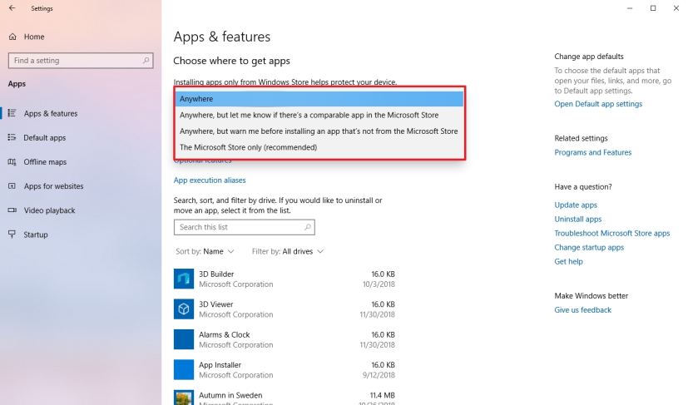This screenshot has width=688, height=405.
Task: Choose 'Anywhere, but let me know' option
Action: pyautogui.click(x=319, y=115)
